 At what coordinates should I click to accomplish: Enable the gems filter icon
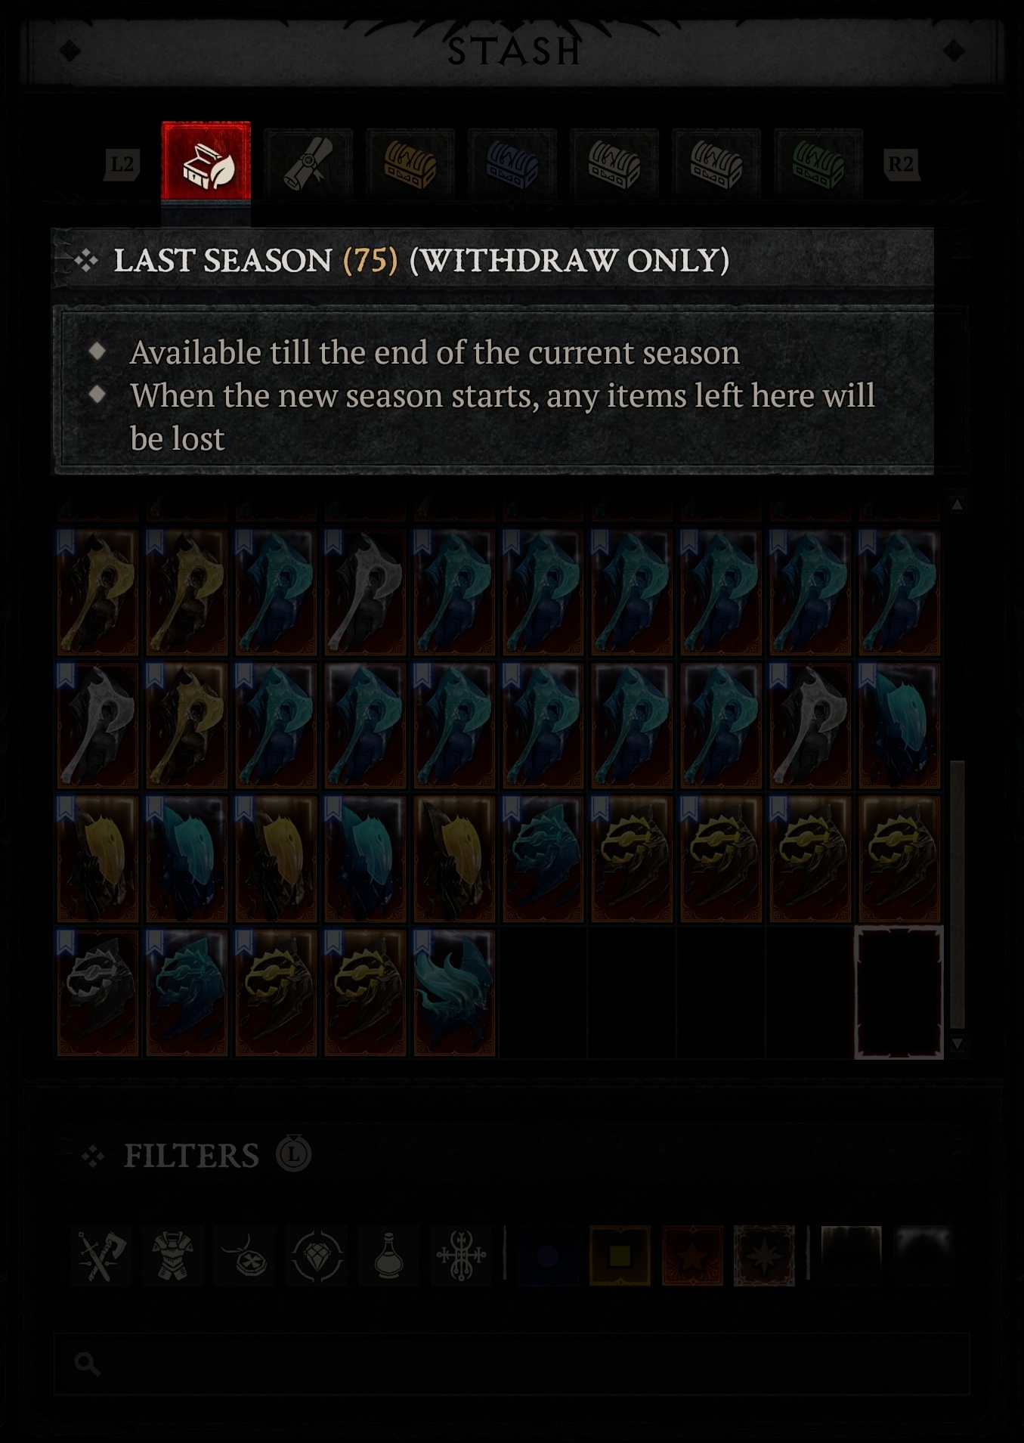tap(317, 1256)
